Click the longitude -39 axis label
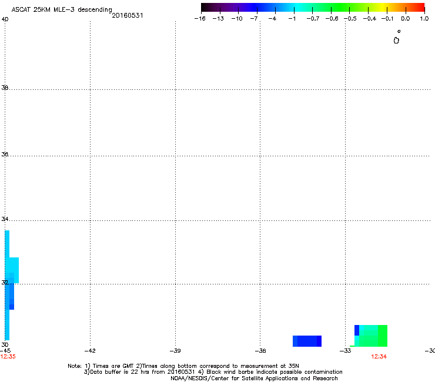Image resolution: width=435 pixels, height=382 pixels. tap(175, 351)
